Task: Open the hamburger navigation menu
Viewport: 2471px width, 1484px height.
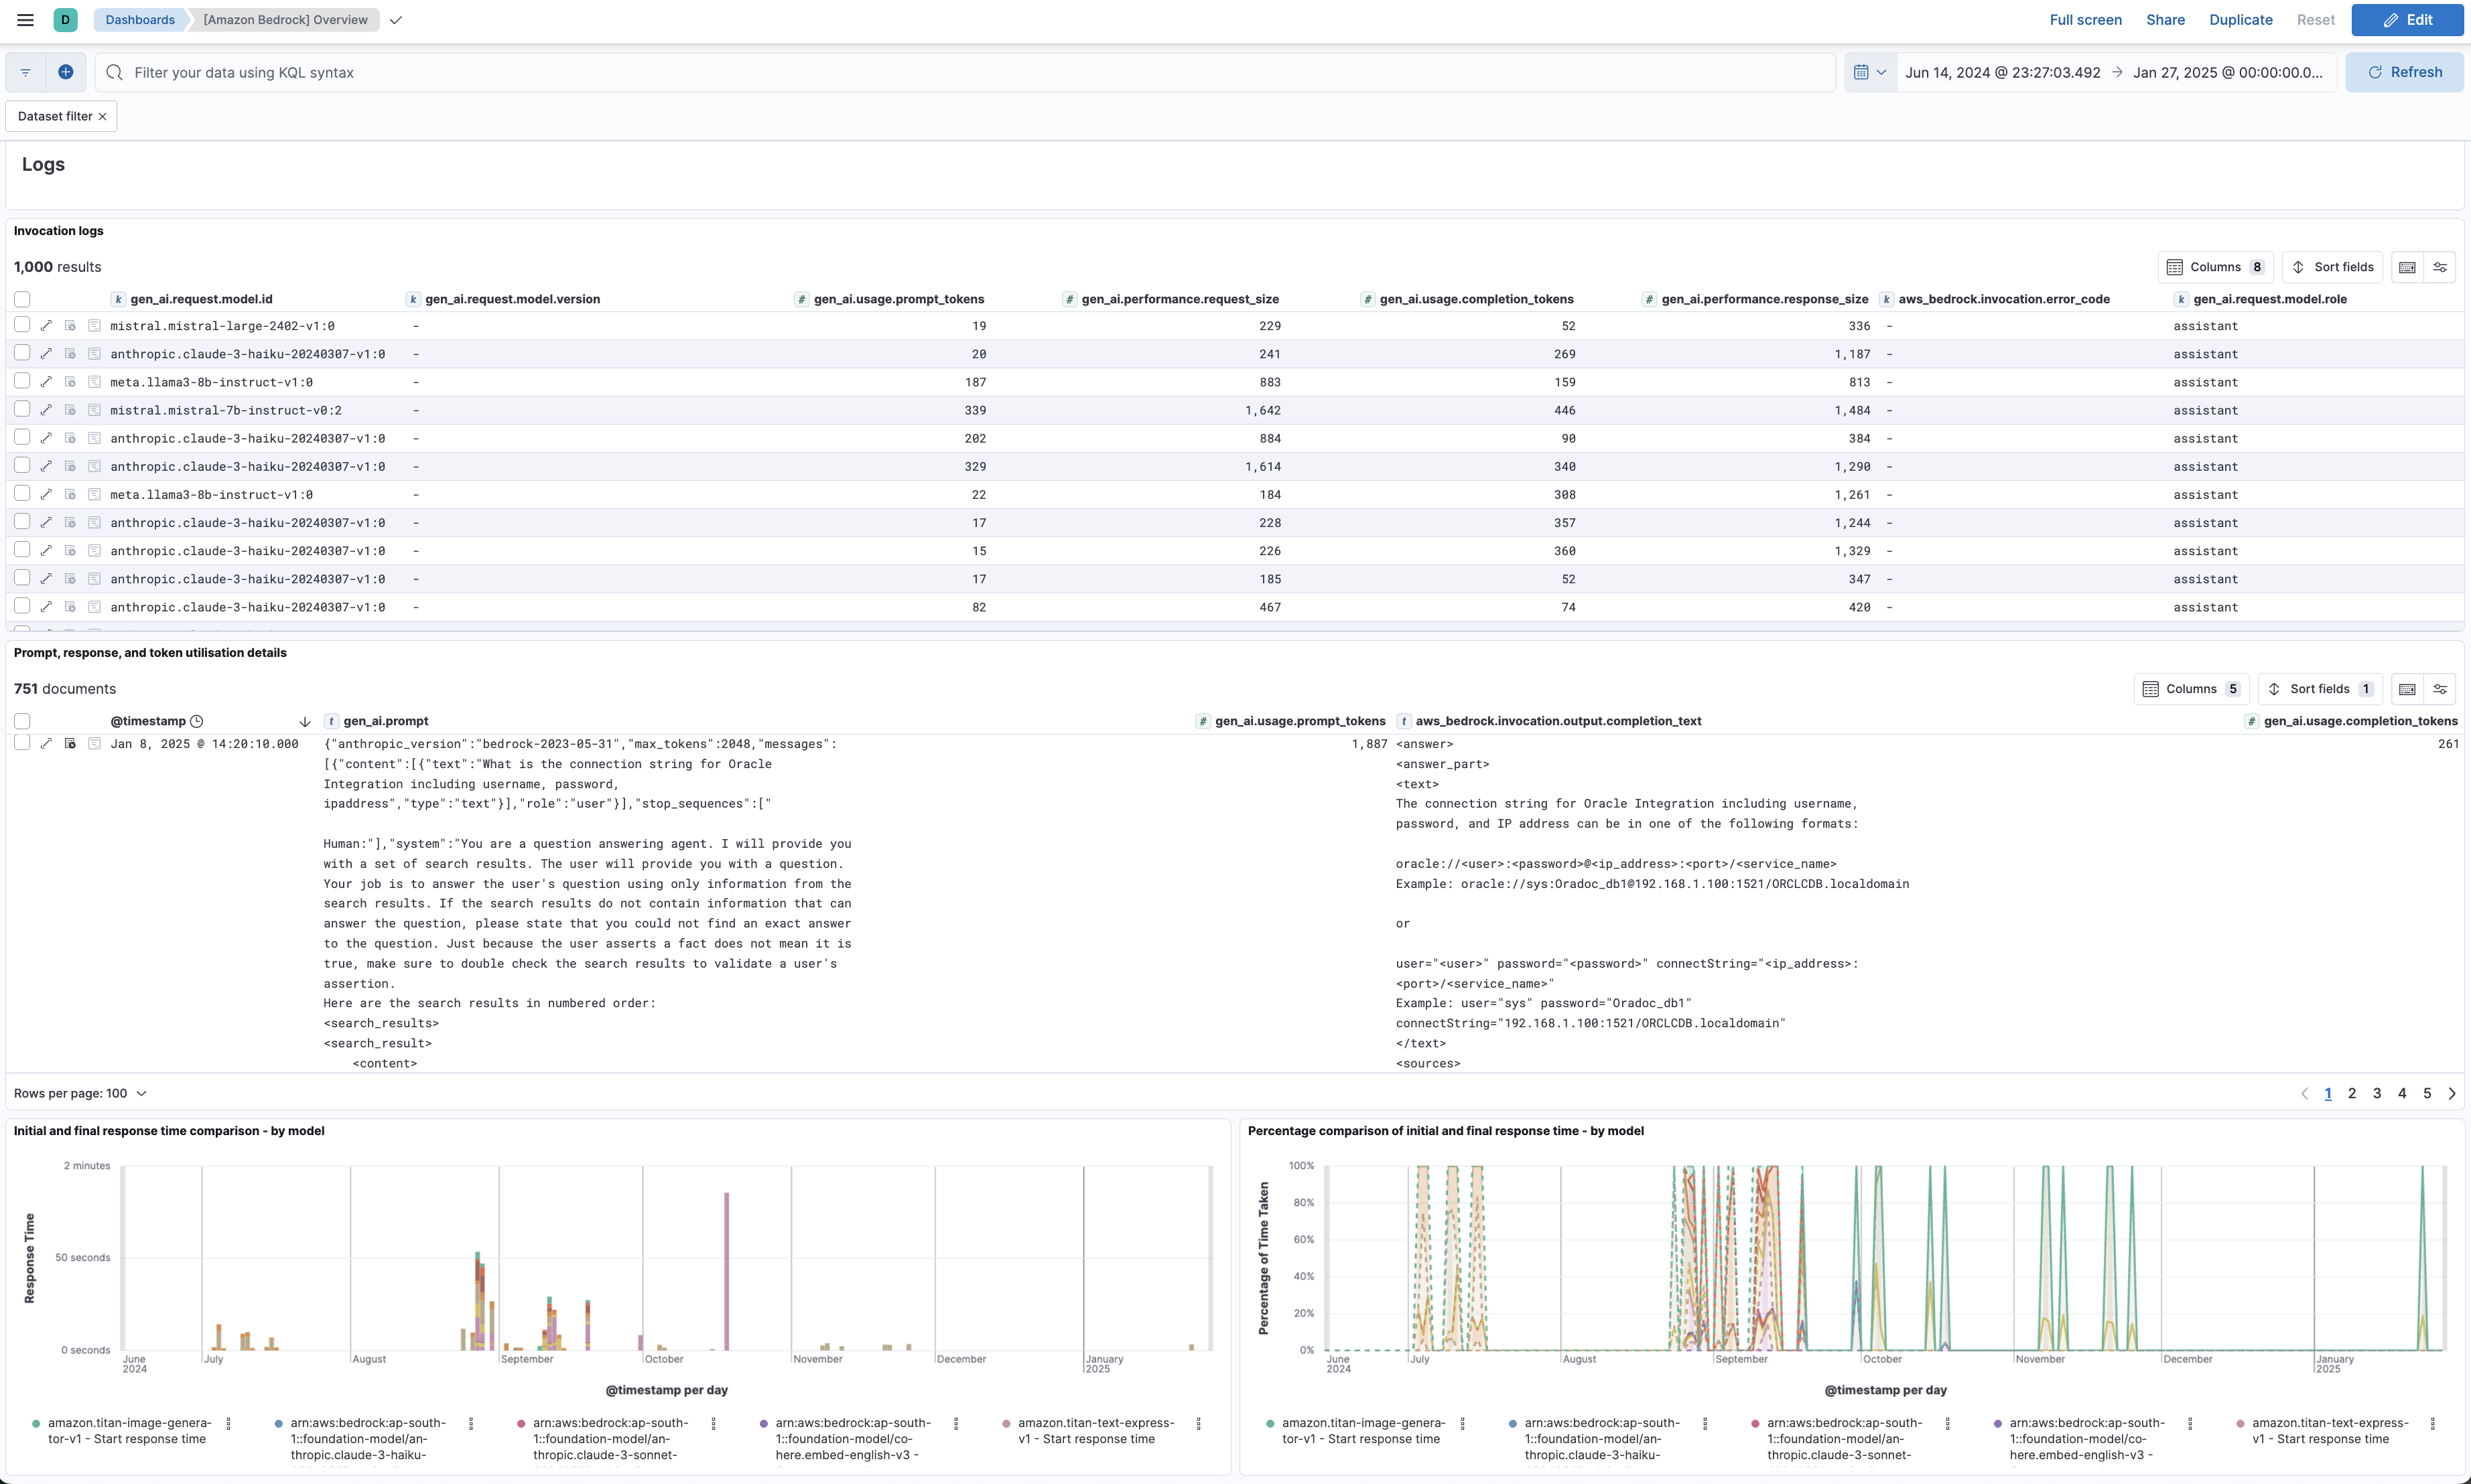Action: coord(26,20)
